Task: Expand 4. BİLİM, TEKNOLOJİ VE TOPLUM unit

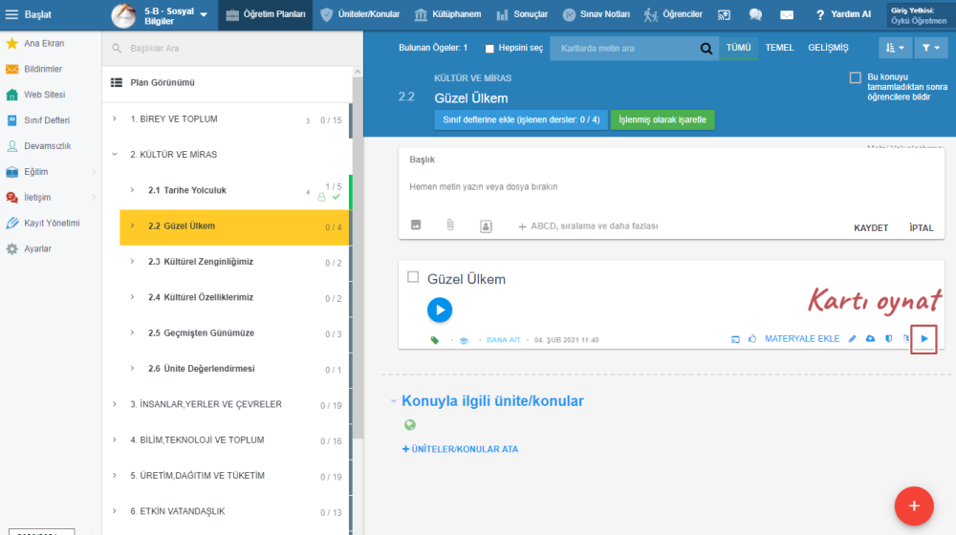Action: [115, 439]
